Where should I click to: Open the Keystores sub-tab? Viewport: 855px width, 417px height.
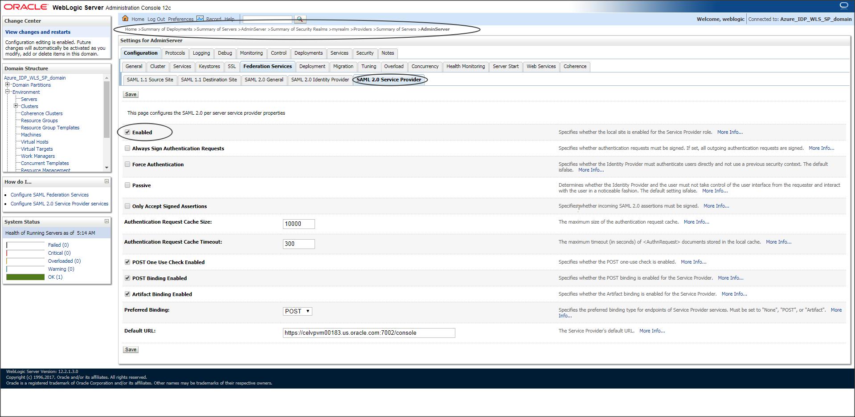point(209,66)
